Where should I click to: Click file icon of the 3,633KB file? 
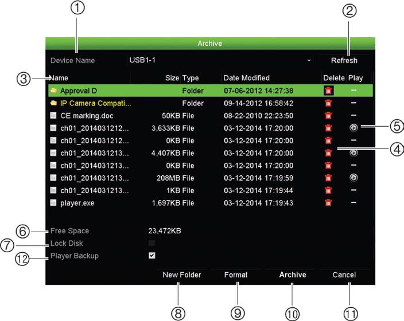(x=53, y=128)
